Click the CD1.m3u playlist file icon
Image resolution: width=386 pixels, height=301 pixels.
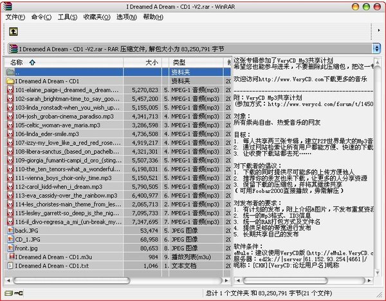tap(11, 257)
